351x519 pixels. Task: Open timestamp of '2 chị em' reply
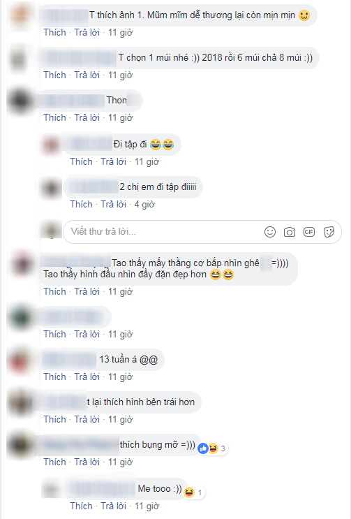point(144,204)
